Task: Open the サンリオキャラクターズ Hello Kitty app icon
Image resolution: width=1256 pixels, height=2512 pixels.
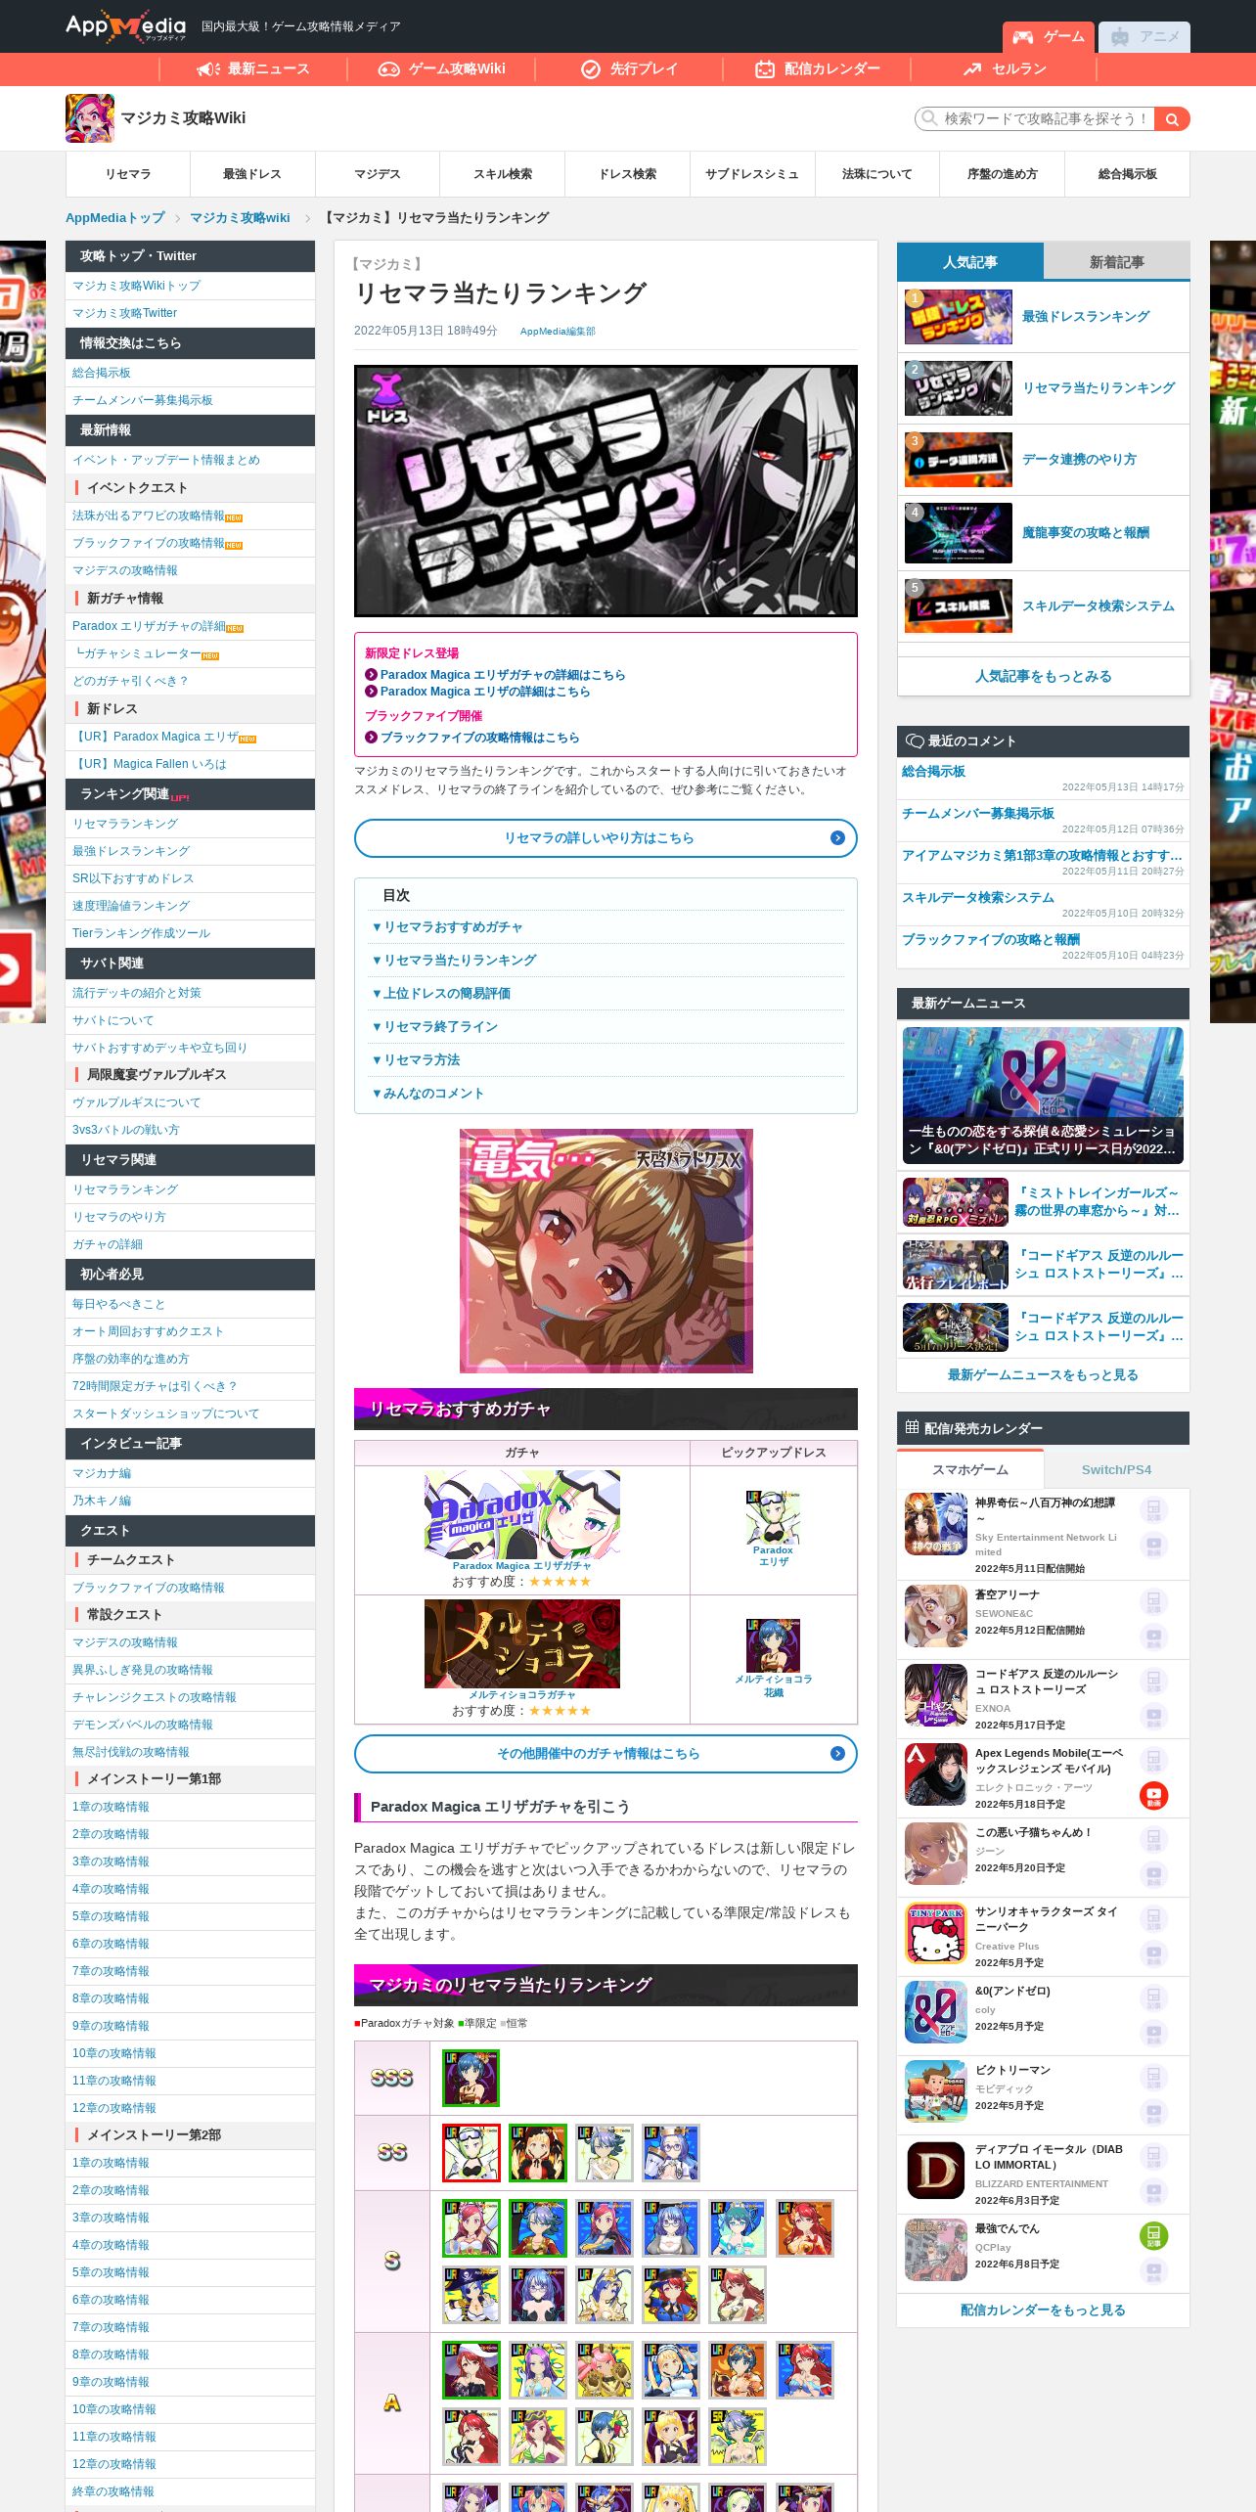Action: coord(935,1933)
